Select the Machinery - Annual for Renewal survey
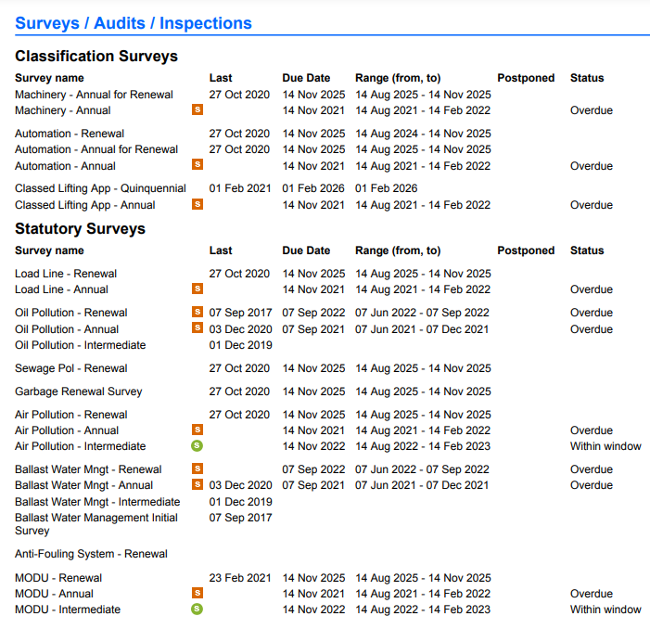The image size is (650, 629). [x=94, y=95]
